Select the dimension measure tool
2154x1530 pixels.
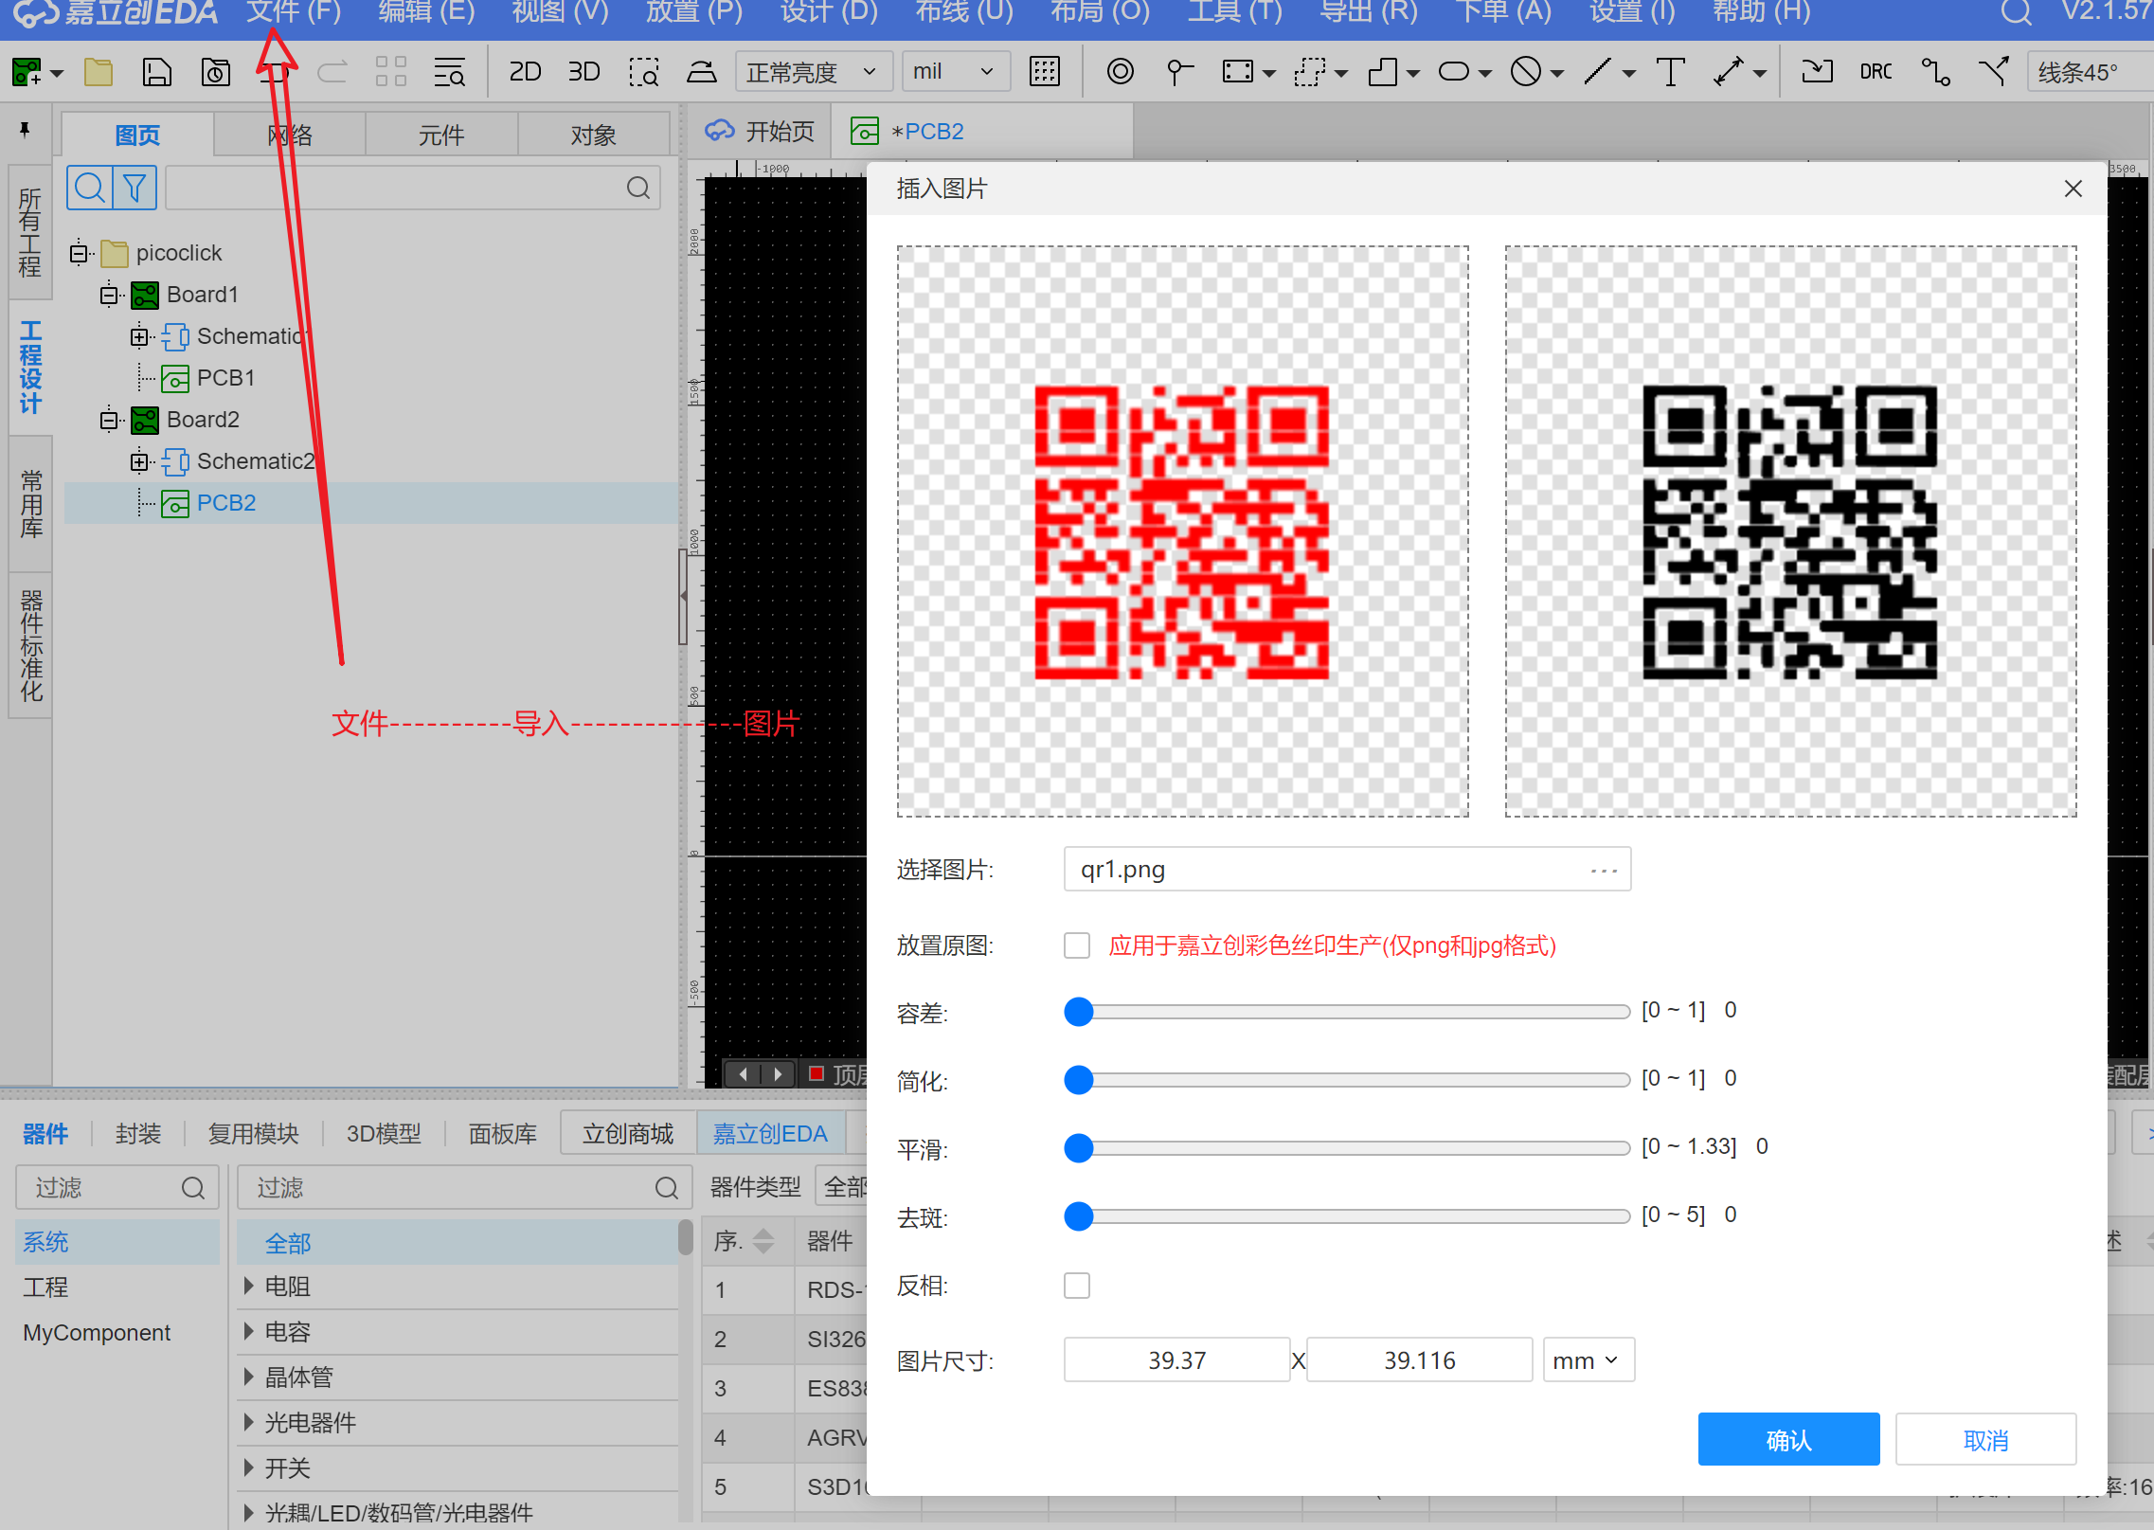tap(1729, 72)
